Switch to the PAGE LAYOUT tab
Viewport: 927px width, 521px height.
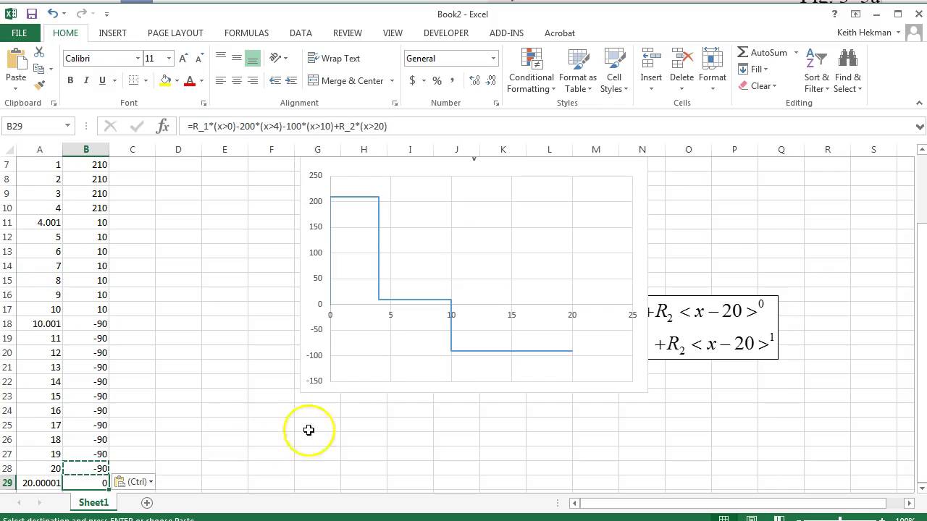click(175, 33)
